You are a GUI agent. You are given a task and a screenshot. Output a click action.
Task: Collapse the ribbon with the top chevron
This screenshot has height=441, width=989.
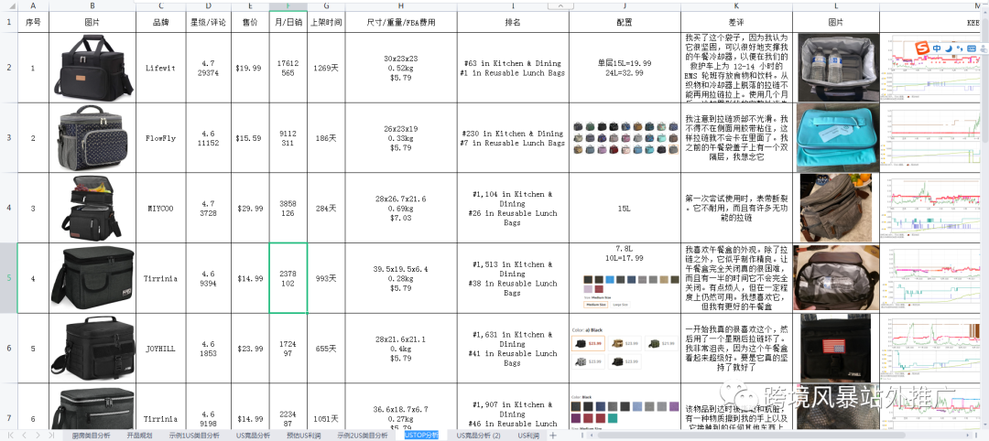tap(560, 5)
